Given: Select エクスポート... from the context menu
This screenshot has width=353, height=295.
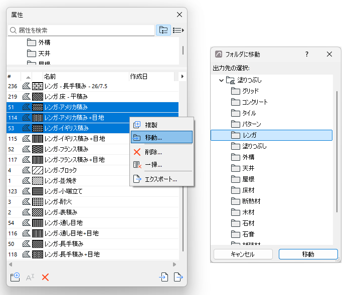Looking at the screenshot, I should pyautogui.click(x=161, y=179).
